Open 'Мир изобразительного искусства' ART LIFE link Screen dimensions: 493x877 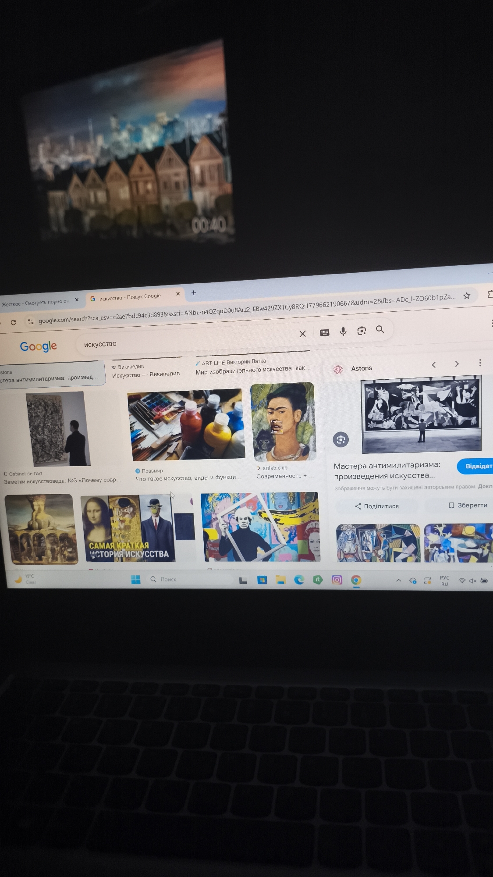(x=253, y=369)
